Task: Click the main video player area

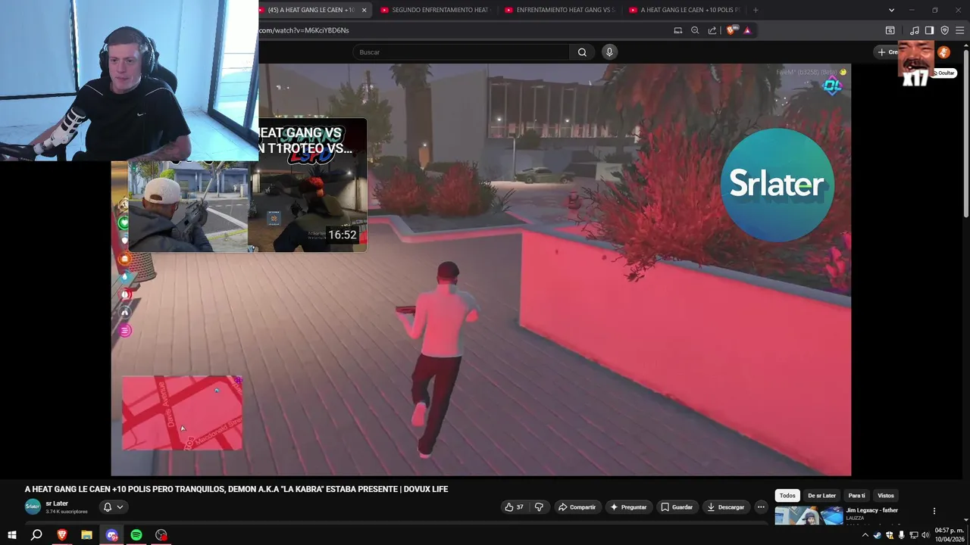Action: coord(480,269)
